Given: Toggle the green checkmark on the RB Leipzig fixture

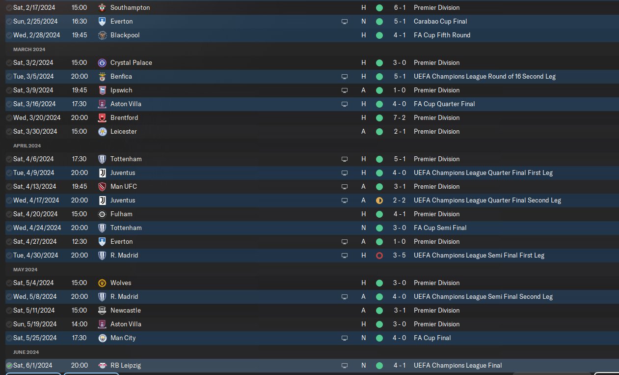Looking at the screenshot, I should [9, 366].
